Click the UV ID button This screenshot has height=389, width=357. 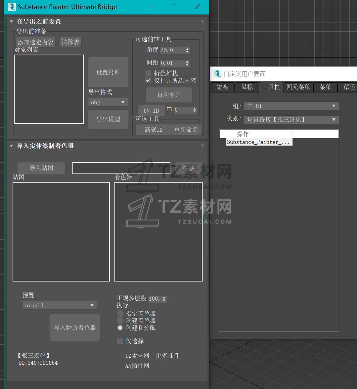(151, 110)
